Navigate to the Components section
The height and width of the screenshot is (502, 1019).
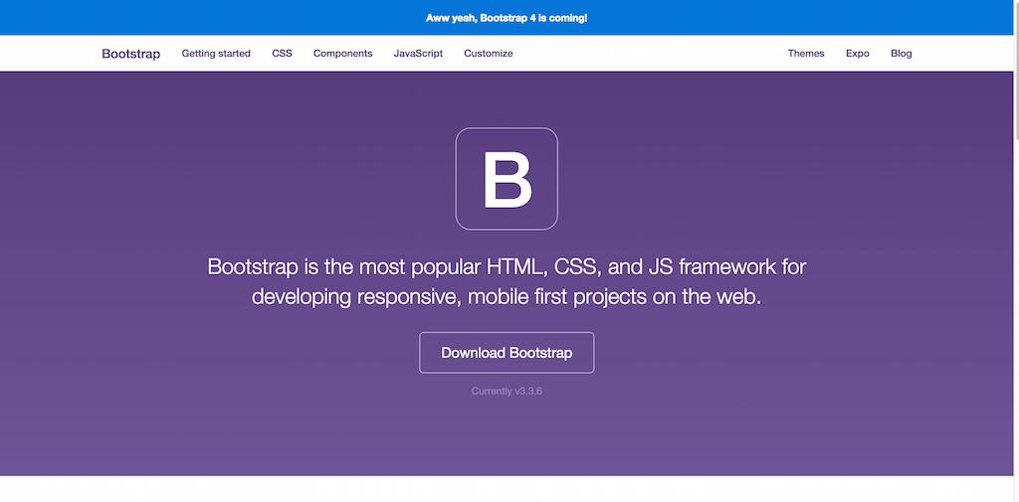pos(342,54)
